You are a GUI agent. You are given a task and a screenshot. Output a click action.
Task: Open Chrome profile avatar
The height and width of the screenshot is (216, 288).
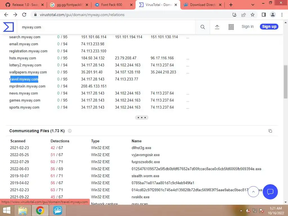click(273, 15)
